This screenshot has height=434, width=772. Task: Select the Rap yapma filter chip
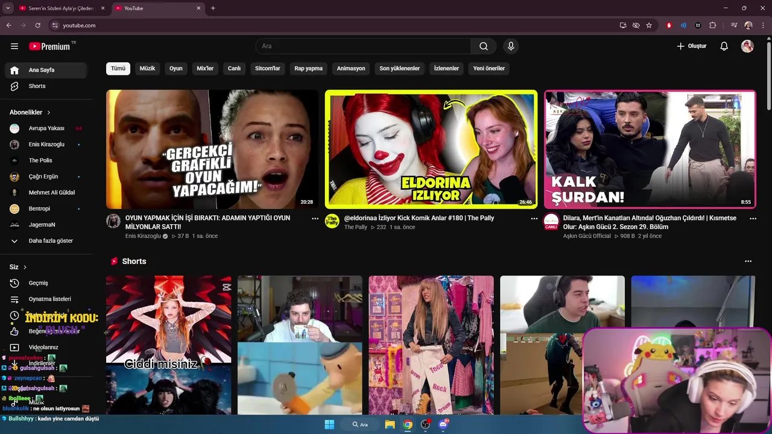[308, 68]
